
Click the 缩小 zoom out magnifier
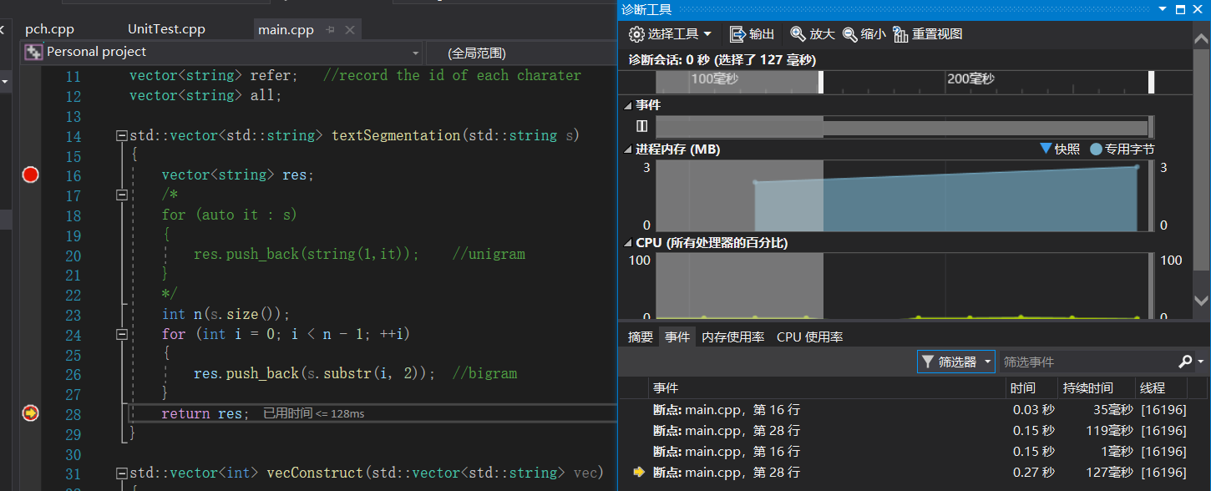tap(864, 34)
